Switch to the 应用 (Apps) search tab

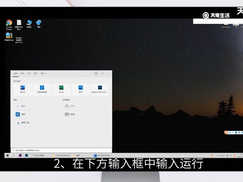(22, 73)
